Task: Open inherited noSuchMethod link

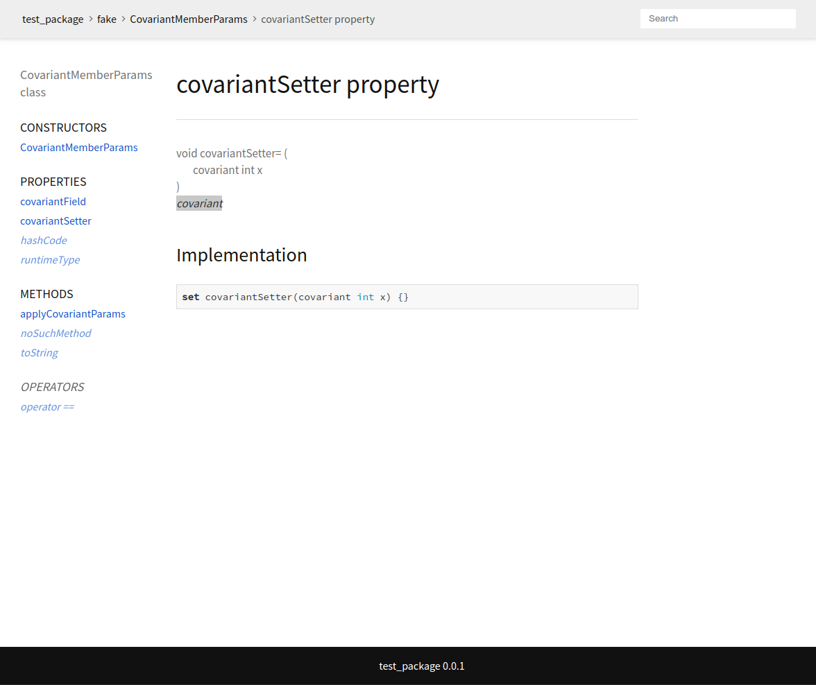Action: [x=56, y=333]
